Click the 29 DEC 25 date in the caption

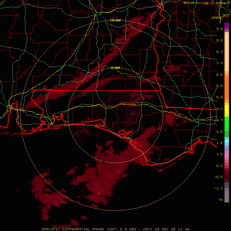tap(165, 229)
